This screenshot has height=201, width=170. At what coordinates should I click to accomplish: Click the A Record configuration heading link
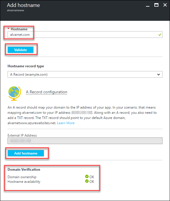pyautogui.click(x=46, y=92)
